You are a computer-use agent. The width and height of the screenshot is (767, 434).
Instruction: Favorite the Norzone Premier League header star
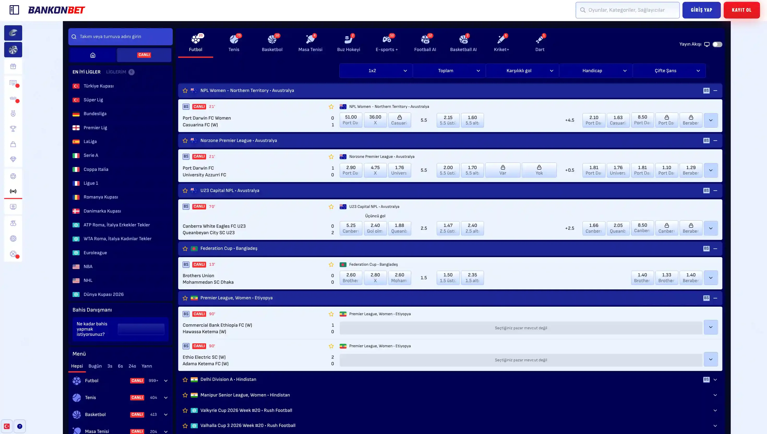click(185, 140)
